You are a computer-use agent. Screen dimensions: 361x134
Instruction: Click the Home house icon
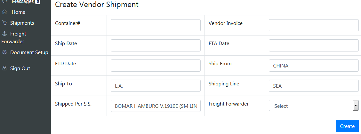click(4, 12)
